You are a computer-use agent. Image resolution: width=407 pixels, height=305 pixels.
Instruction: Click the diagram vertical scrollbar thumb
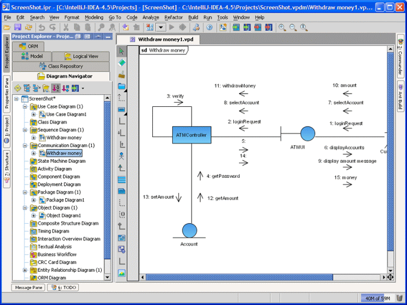click(x=390, y=151)
